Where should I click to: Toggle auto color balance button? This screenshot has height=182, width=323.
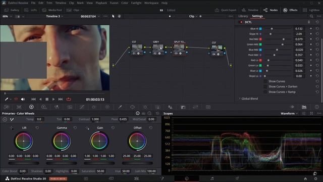[x=5, y=119]
